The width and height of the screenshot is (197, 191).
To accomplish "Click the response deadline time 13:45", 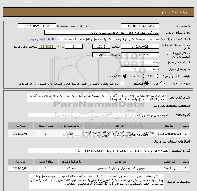I will pos(101,46).
